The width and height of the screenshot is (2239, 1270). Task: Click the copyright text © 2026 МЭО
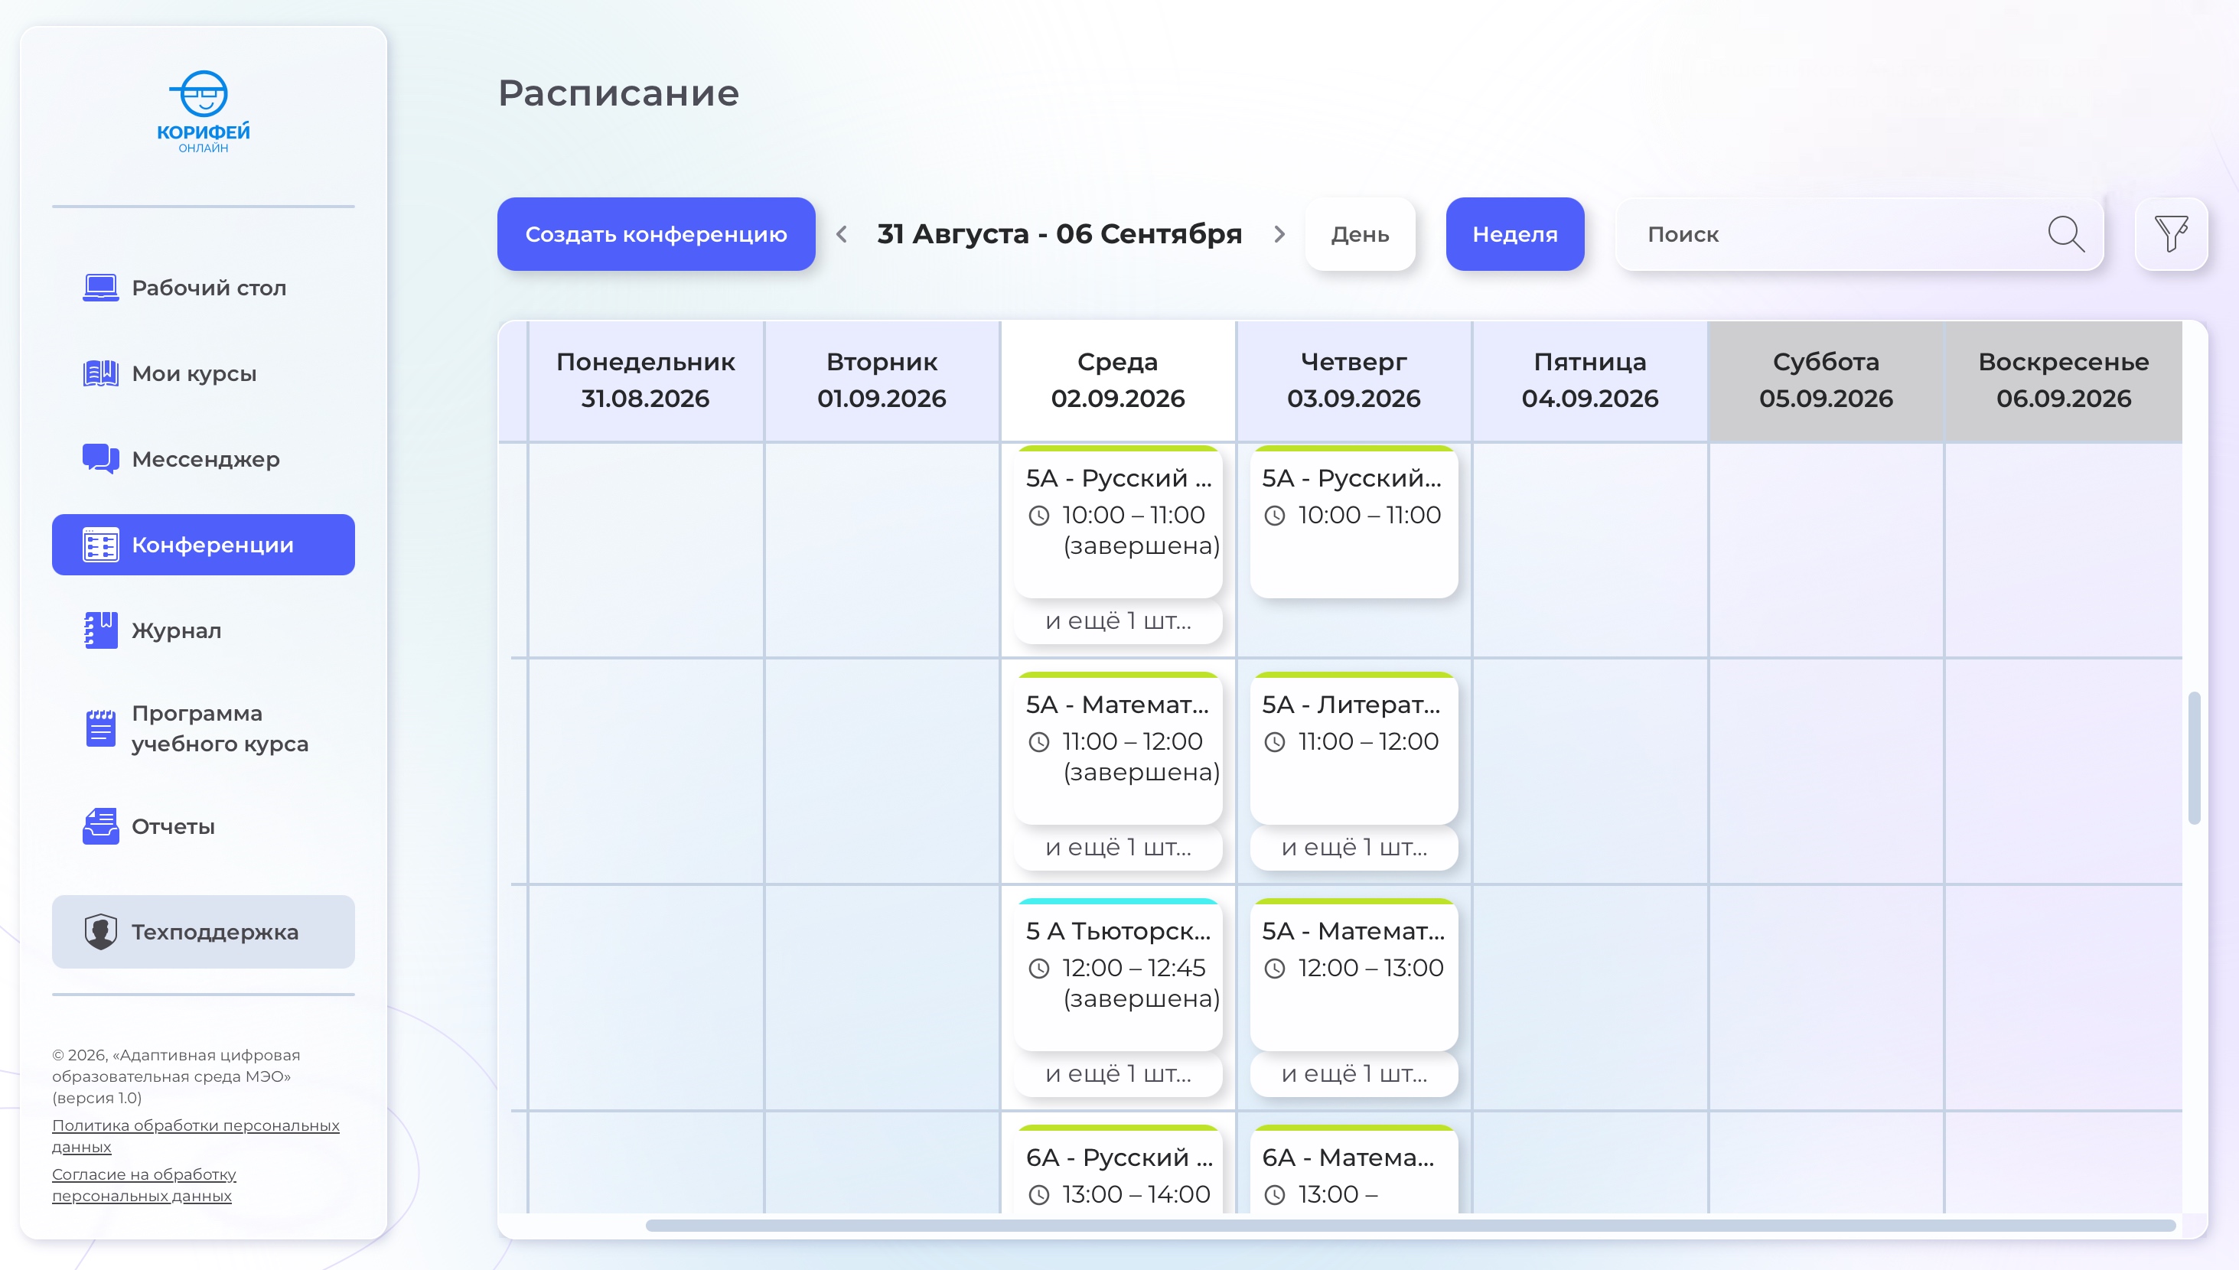pos(176,1076)
